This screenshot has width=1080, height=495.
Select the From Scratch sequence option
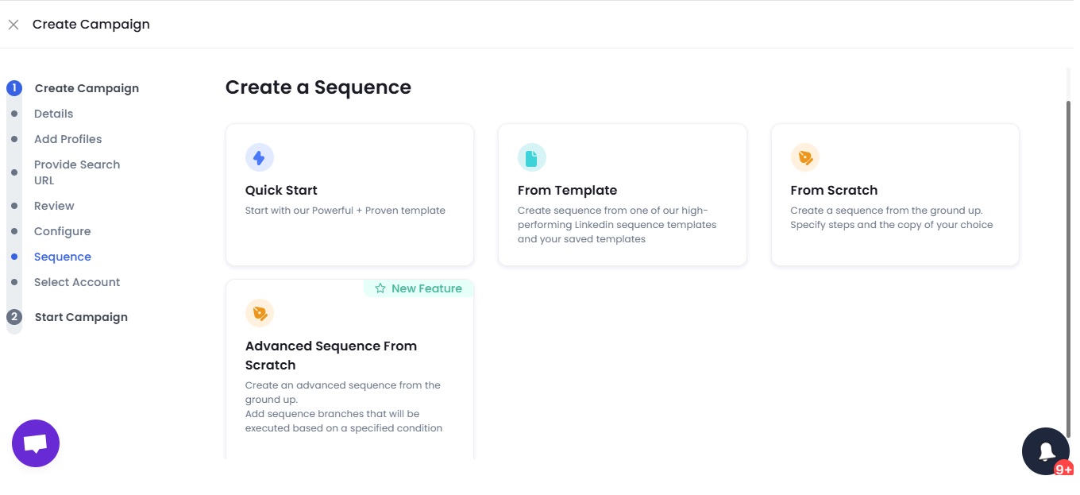894,195
